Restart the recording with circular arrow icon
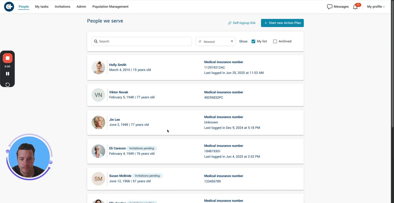This screenshot has height=203, width=394. point(8,85)
